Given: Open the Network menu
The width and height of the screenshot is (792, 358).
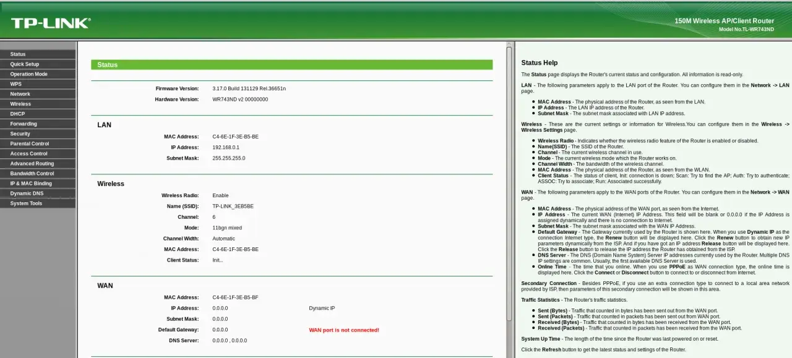Looking at the screenshot, I should coord(38,94).
